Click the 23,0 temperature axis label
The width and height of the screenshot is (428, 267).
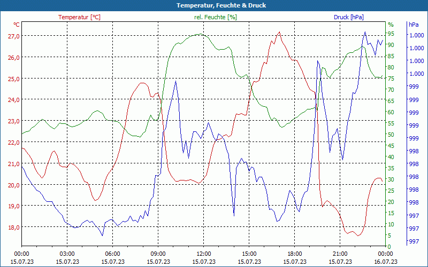[14, 121]
